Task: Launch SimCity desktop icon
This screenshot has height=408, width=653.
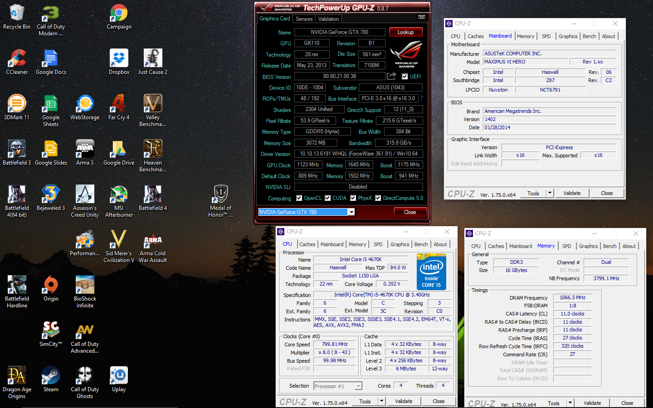Action: pyautogui.click(x=51, y=335)
